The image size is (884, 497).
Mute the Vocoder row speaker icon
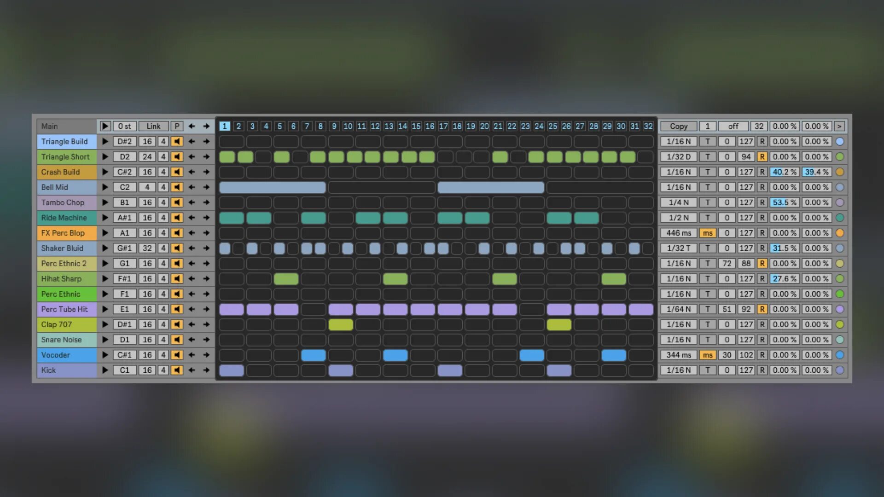click(177, 355)
